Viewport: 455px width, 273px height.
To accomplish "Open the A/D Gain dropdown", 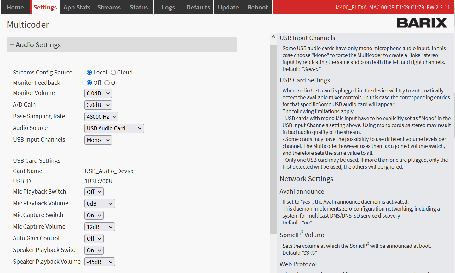I will pyautogui.click(x=98, y=105).
